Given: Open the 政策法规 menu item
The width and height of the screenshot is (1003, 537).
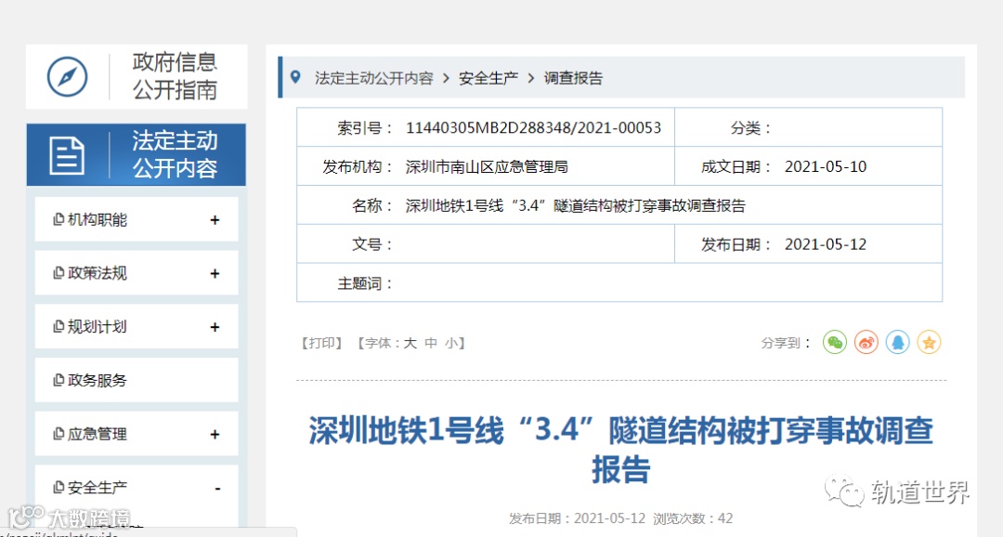Looking at the screenshot, I should [137, 273].
